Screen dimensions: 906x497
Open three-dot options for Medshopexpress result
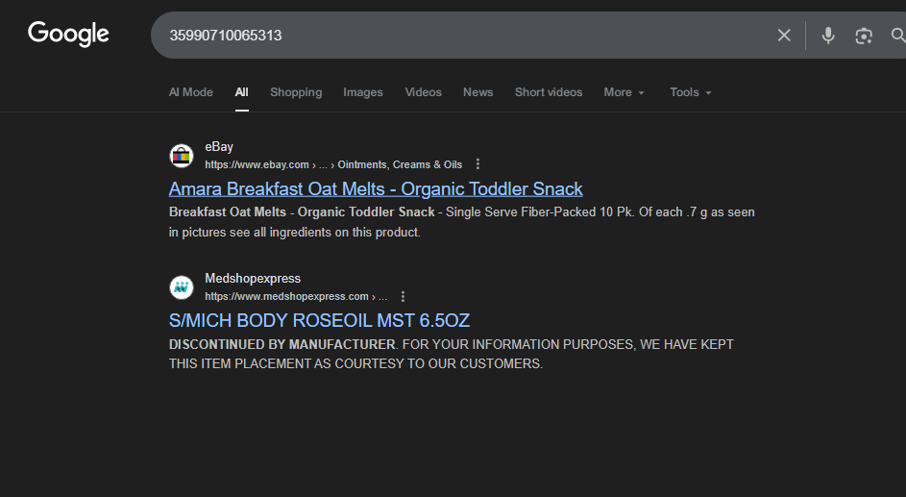pyautogui.click(x=404, y=296)
